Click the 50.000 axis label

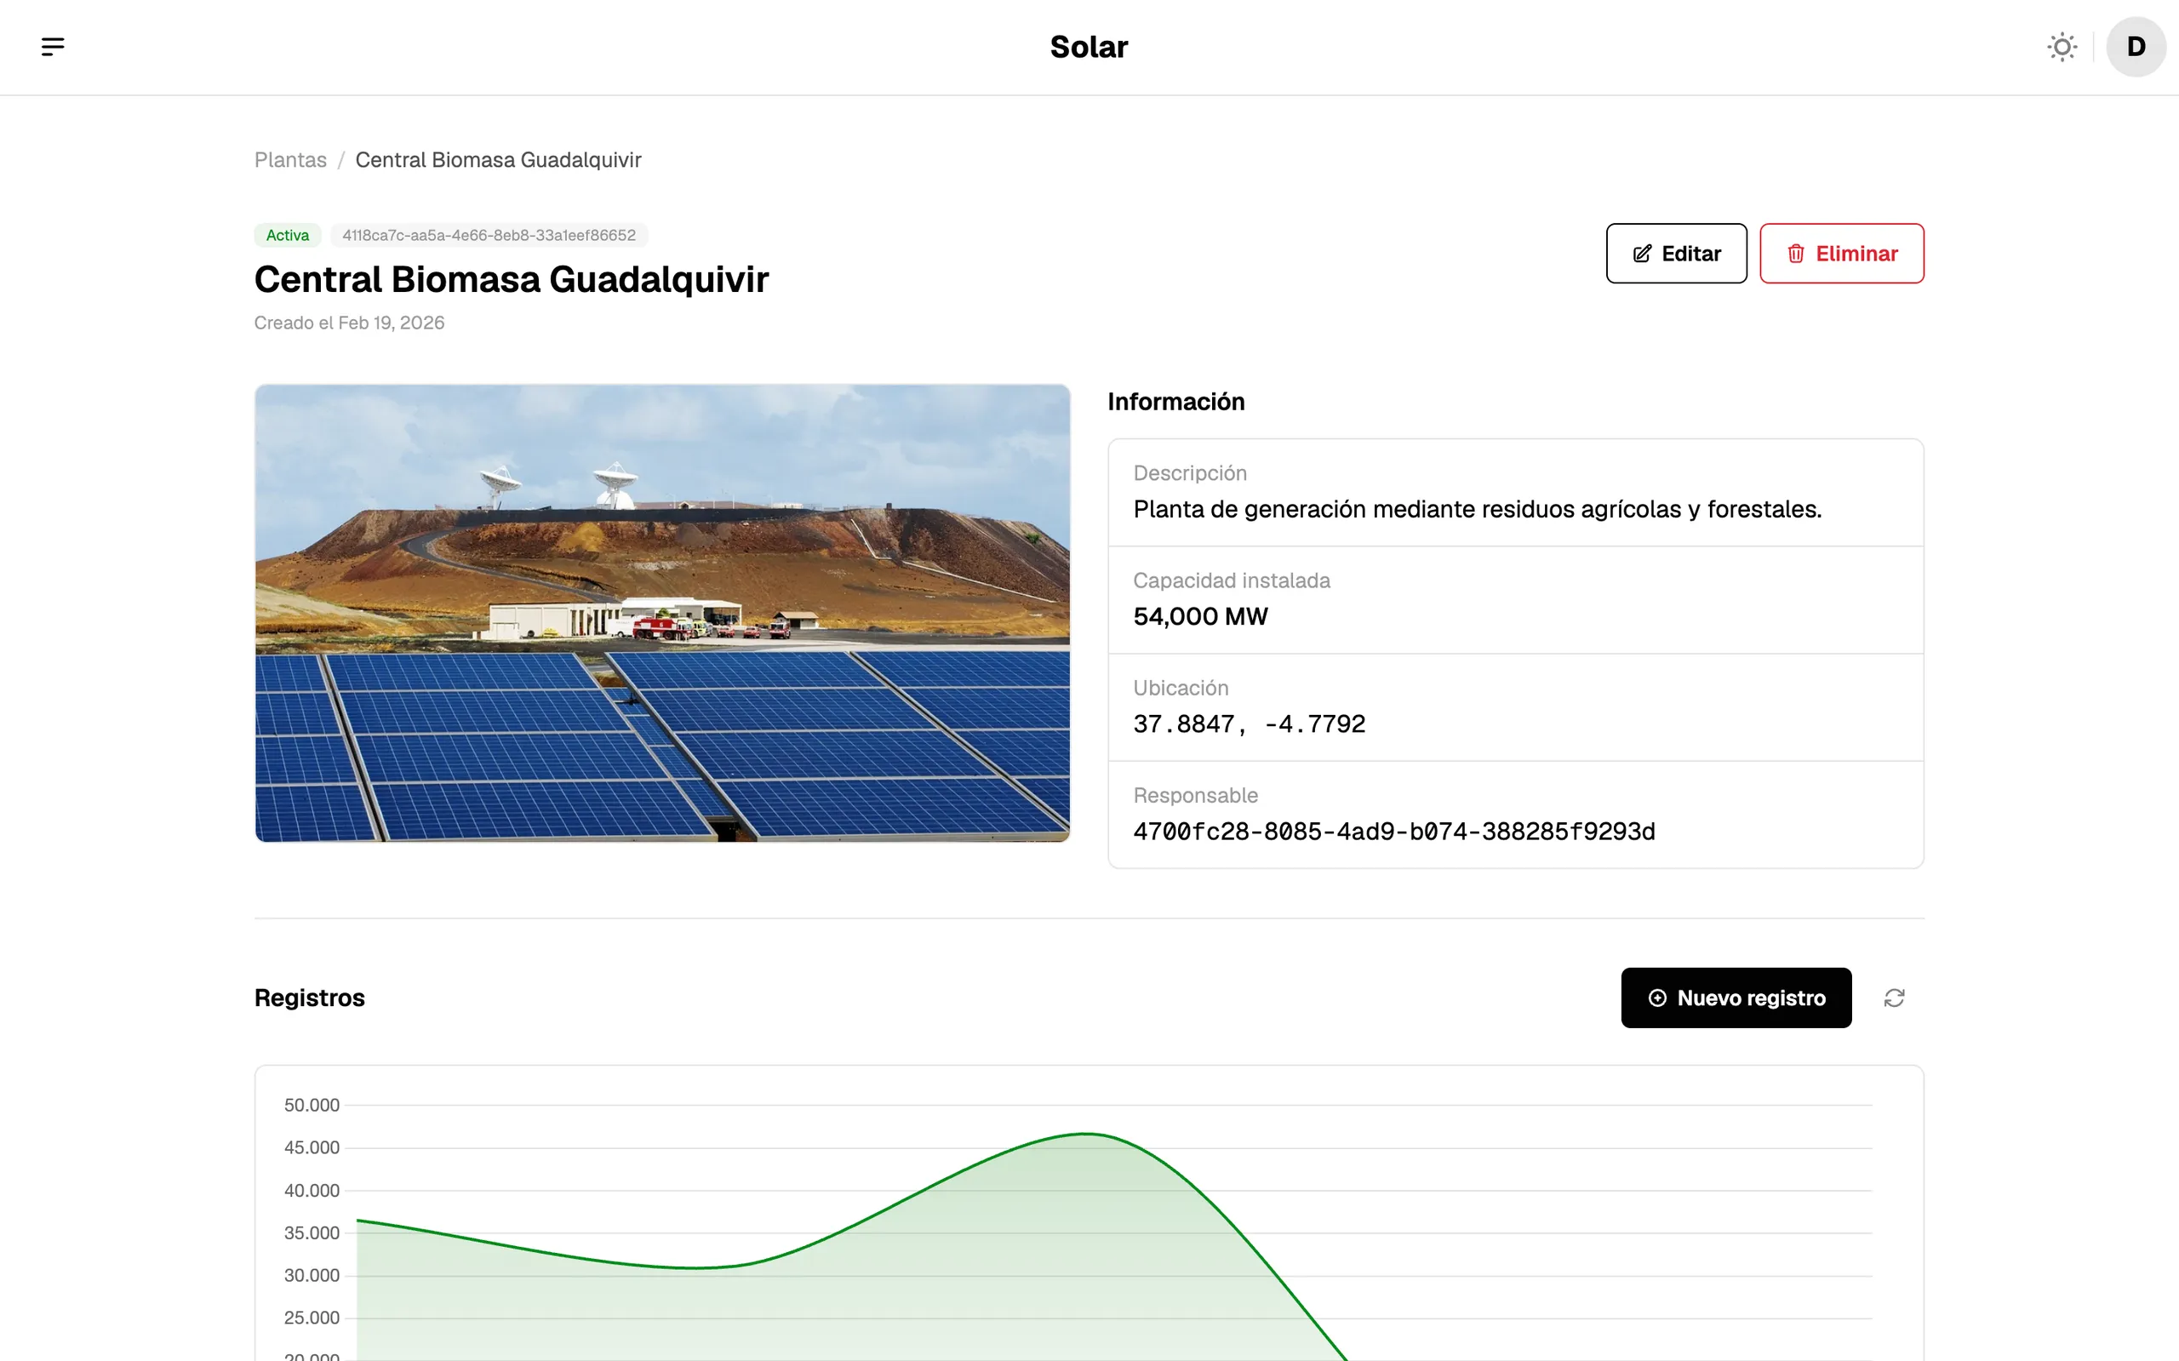point(312,1106)
